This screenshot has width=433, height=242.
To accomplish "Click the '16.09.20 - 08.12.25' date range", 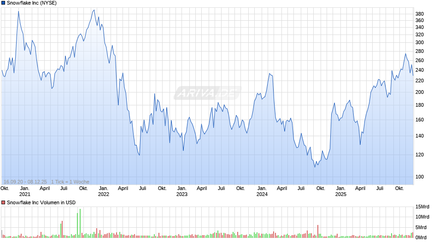I will (x=25, y=182).
